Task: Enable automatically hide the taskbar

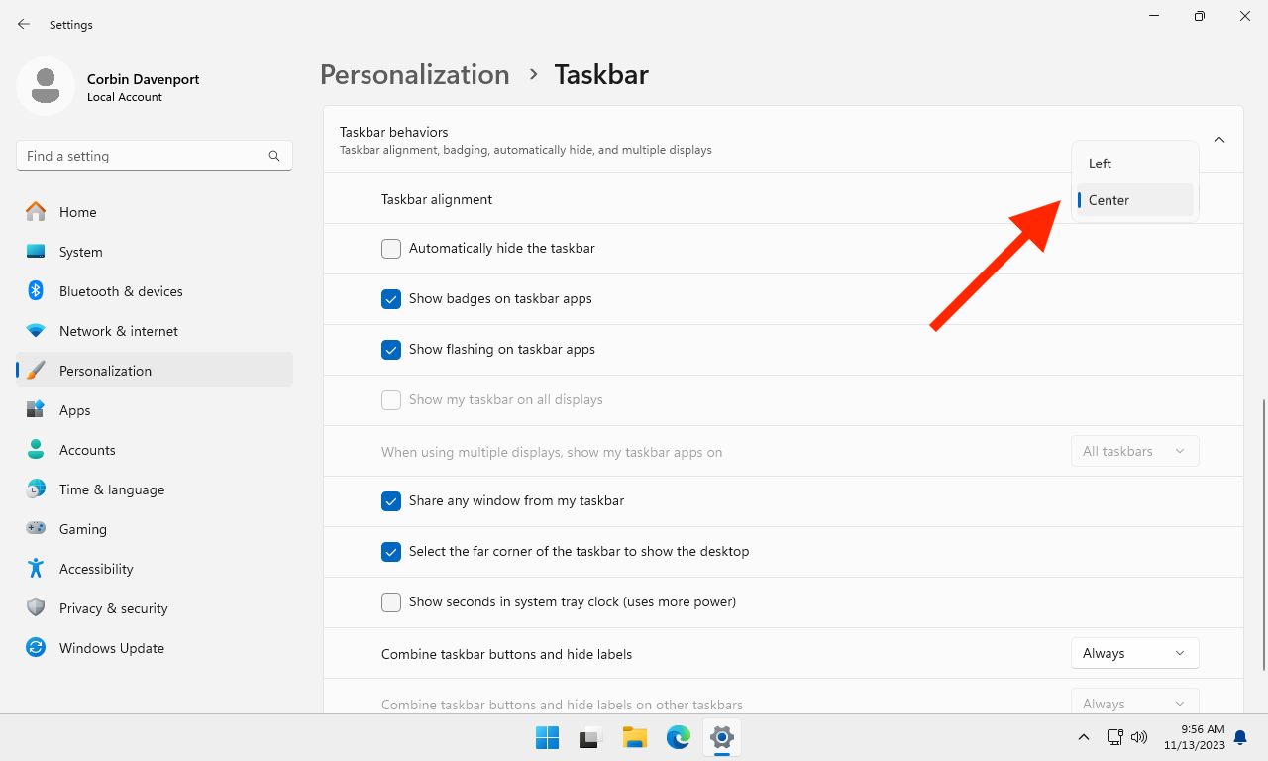Action: (390, 248)
